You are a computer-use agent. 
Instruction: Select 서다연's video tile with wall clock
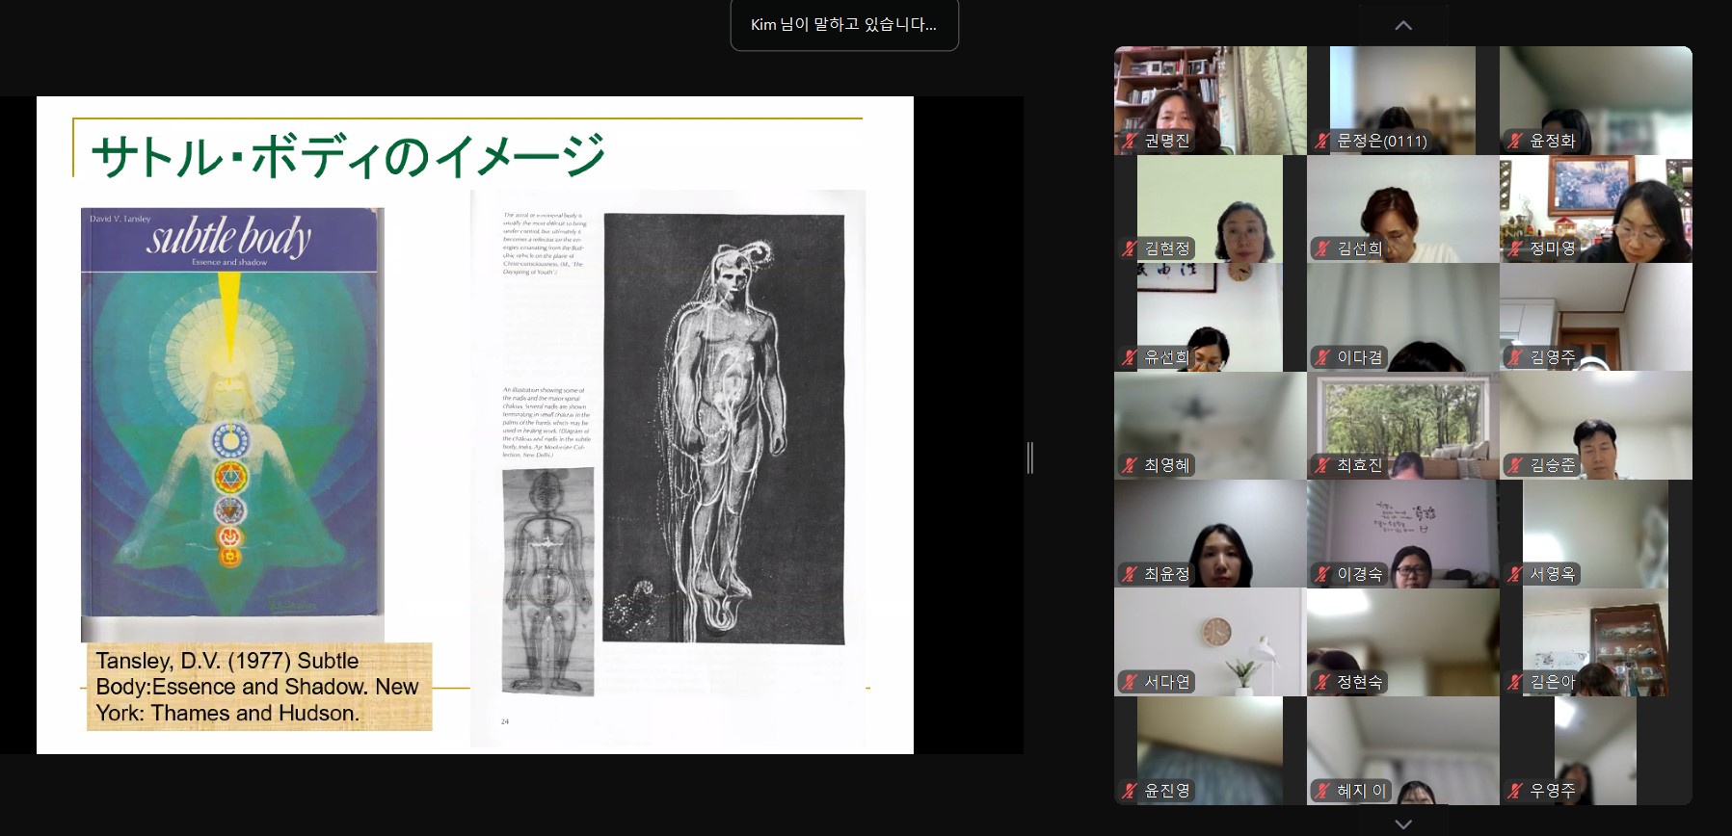click(x=1211, y=642)
